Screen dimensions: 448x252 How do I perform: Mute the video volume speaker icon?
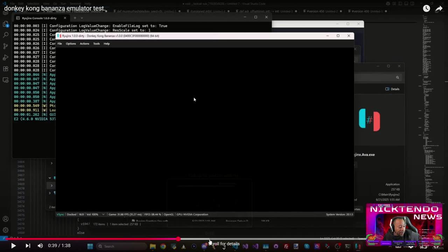coord(40,246)
